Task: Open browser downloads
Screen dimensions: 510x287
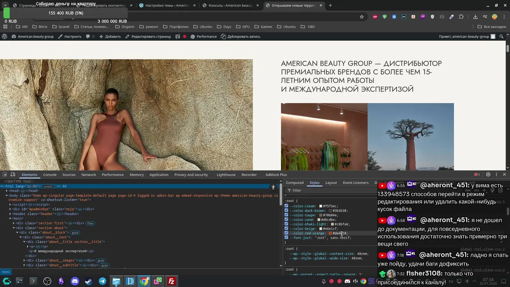Action: [x=475, y=17]
